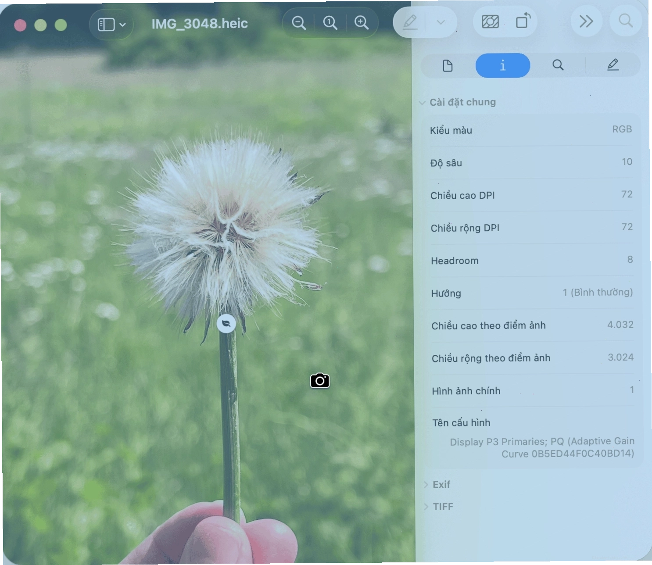Click the zoom out magnifier icon
Viewport: 652px width, 565px height.
coord(299,22)
